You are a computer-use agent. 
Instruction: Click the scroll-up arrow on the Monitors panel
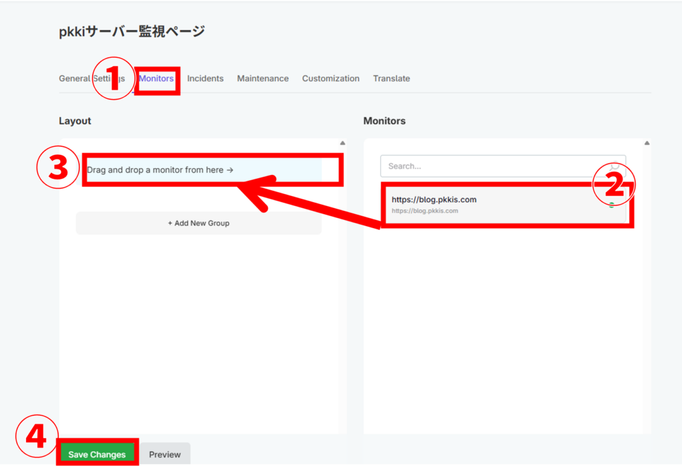[647, 142]
